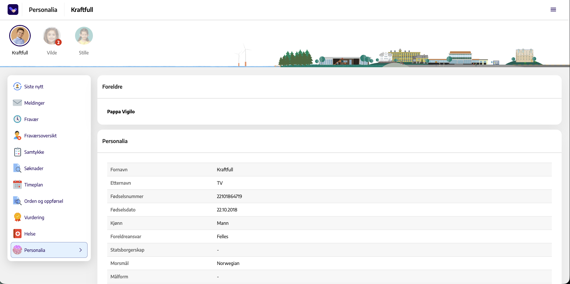Click the Statsborgerskap row label
The image size is (570, 284).
[x=127, y=250]
